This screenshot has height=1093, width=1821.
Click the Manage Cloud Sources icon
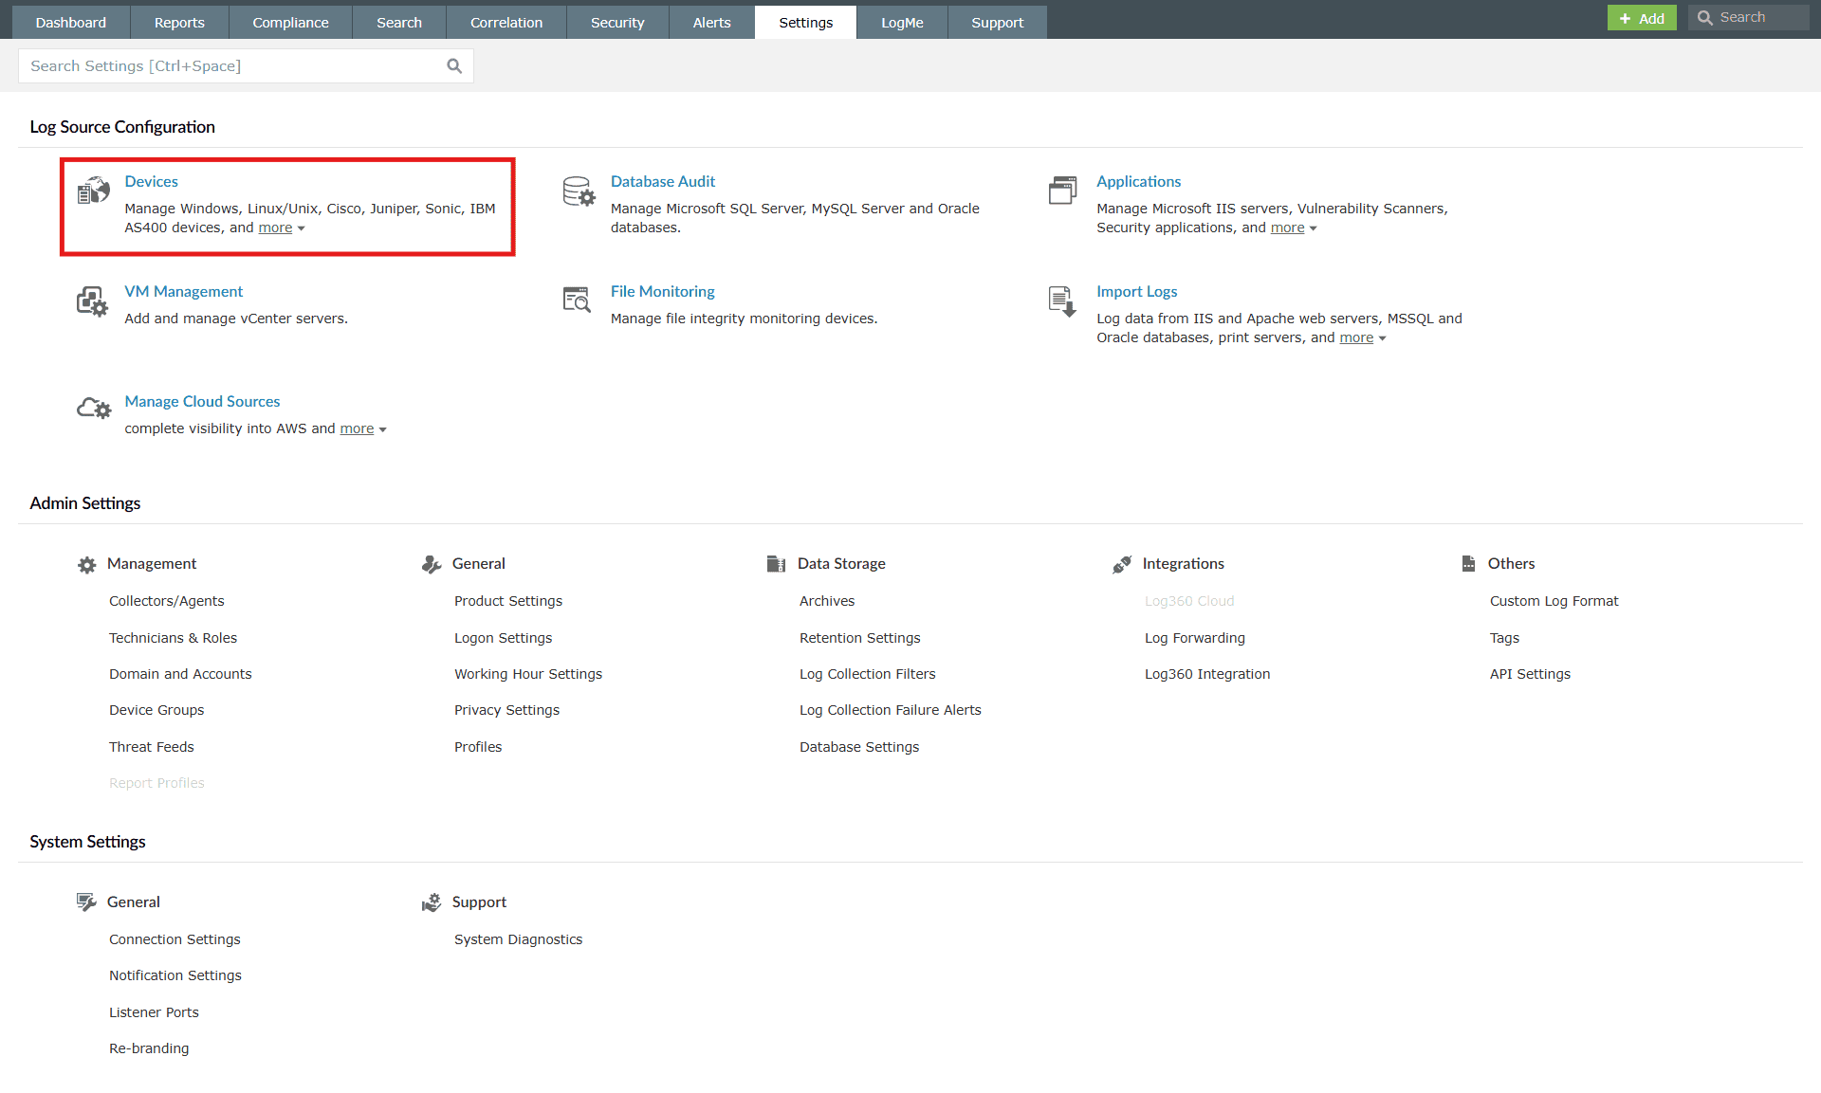(94, 409)
